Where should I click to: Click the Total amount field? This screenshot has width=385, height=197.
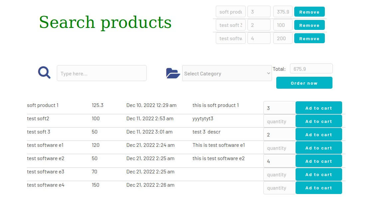tap(311, 69)
